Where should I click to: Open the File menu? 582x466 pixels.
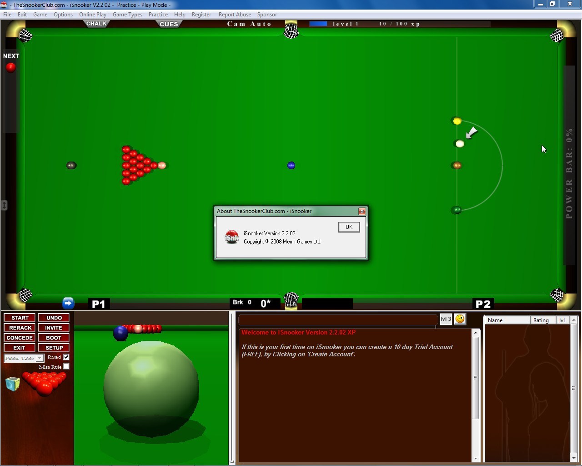[x=7, y=15]
